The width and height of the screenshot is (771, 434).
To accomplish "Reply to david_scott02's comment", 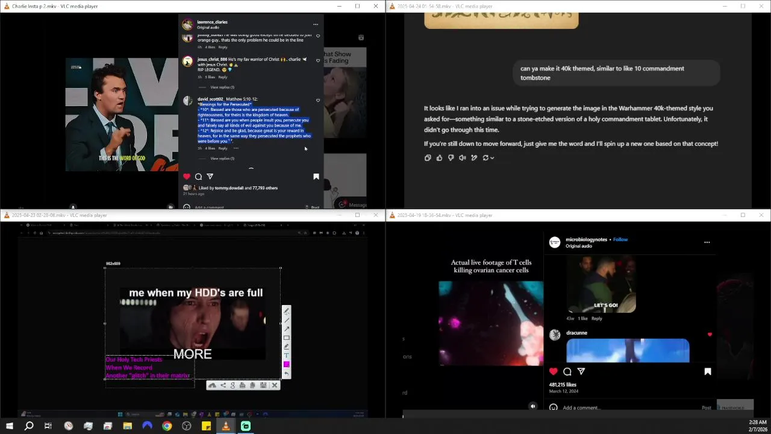I will [x=223, y=148].
